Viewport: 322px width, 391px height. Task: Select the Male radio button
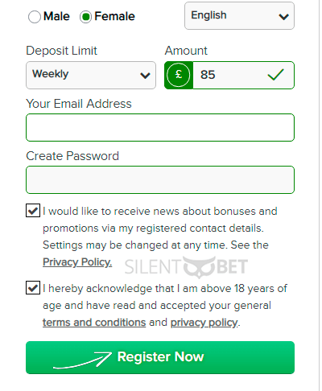[35, 17]
